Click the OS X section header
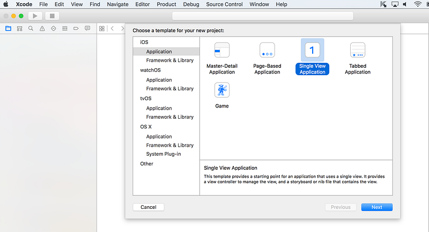 pyautogui.click(x=145, y=127)
